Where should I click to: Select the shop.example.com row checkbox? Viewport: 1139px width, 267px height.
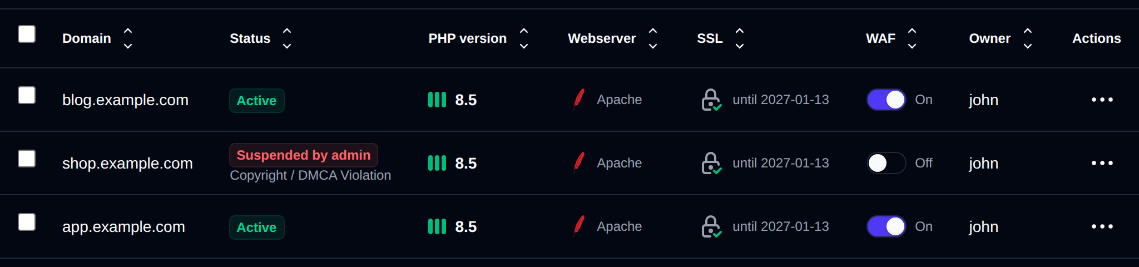tap(27, 159)
